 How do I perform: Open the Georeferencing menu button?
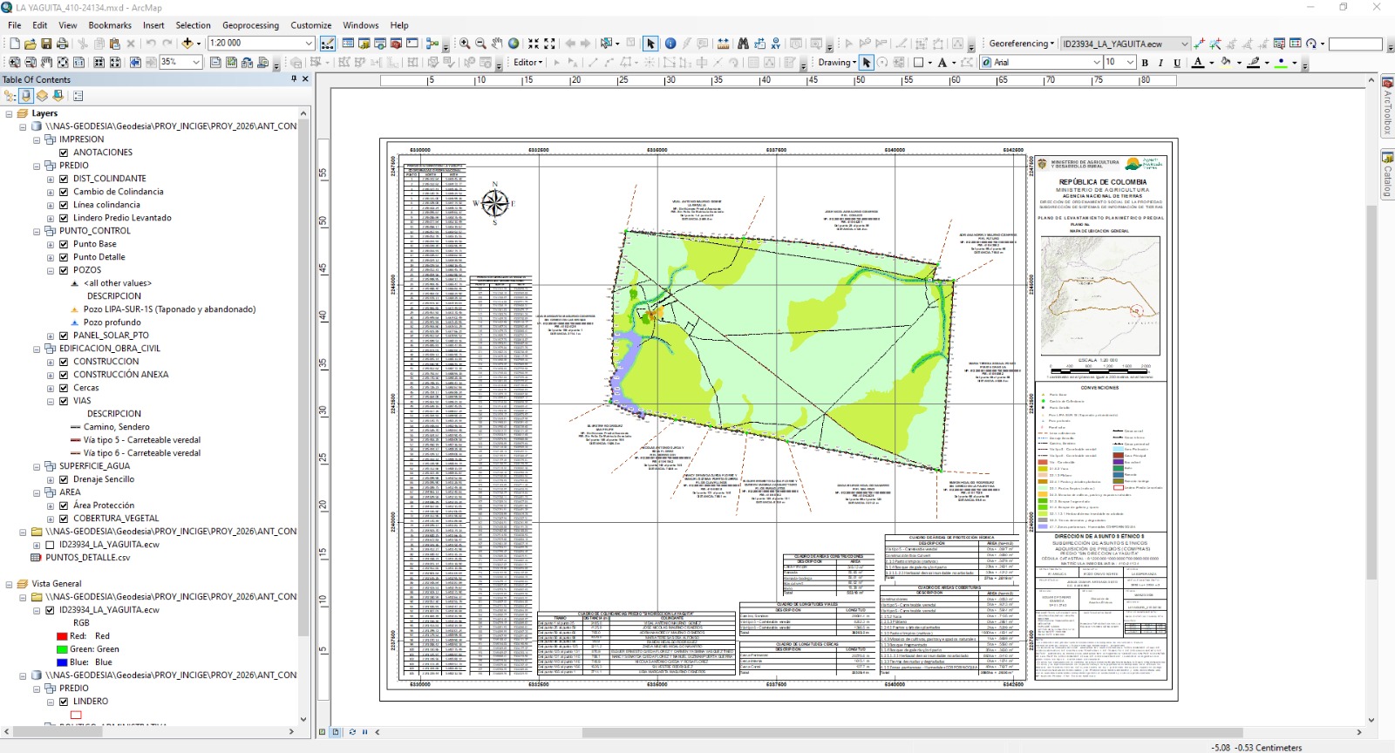(x=1021, y=44)
